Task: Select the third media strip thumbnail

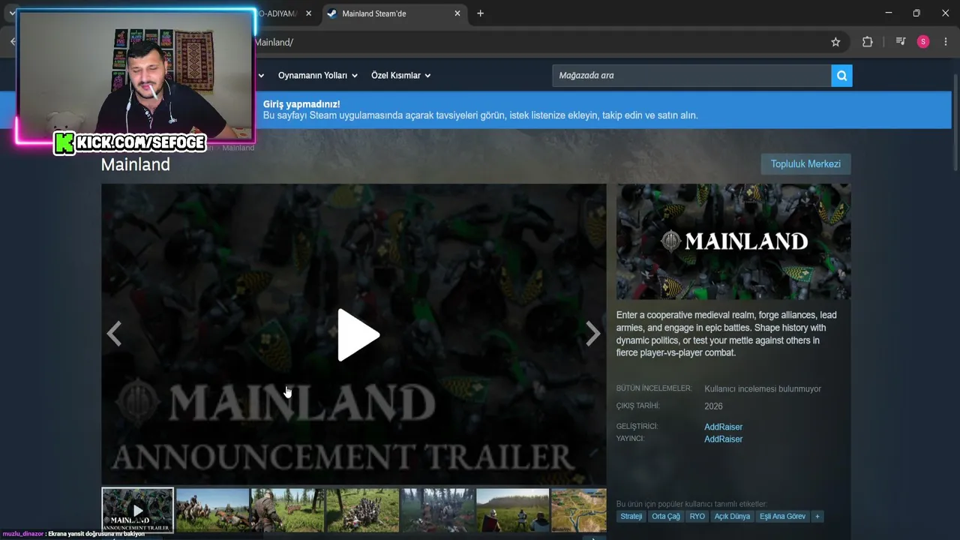Action: [287, 511]
